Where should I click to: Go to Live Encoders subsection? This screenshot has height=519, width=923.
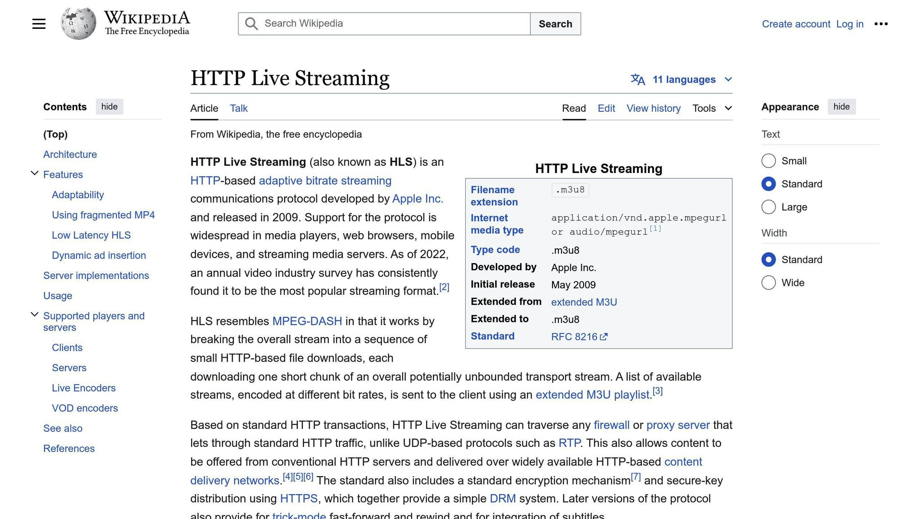84,388
